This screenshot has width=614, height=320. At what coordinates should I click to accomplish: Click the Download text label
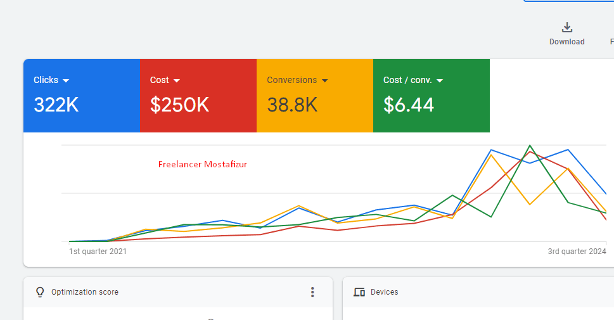click(x=567, y=42)
